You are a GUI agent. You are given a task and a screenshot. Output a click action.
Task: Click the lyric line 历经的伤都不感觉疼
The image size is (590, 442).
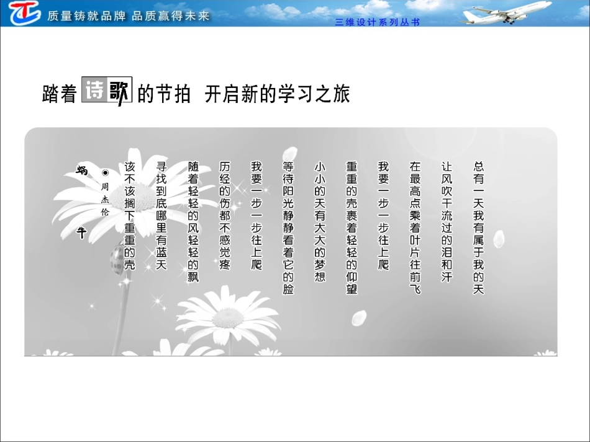[225, 216]
